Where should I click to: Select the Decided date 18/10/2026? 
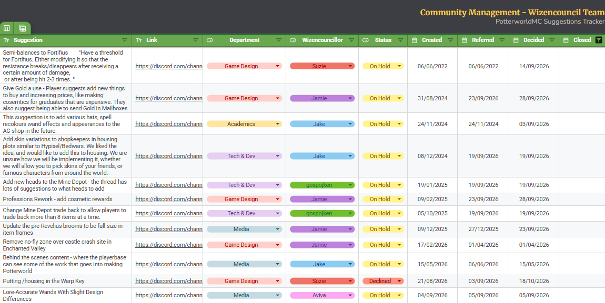pos(534,281)
